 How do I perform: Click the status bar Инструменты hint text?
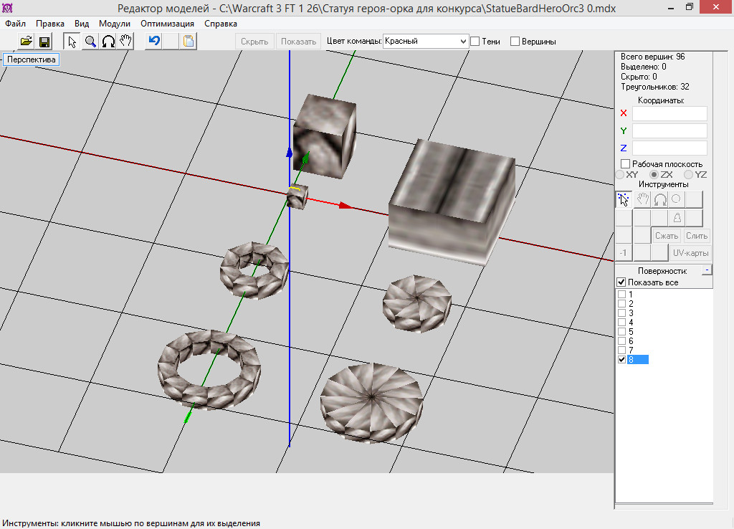point(131,523)
